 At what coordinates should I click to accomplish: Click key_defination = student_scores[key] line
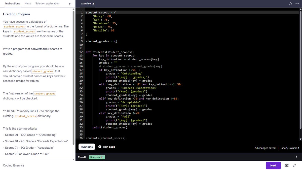tap(129, 59)
